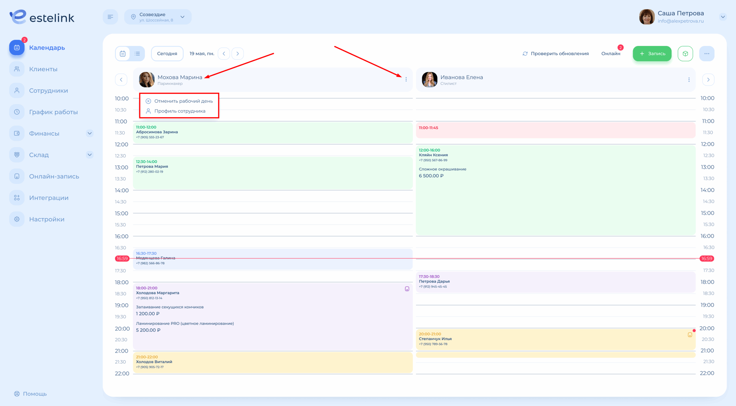Open the График работы clock icon
736x406 pixels.
point(17,112)
